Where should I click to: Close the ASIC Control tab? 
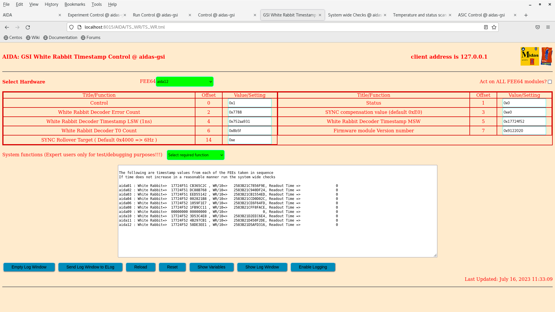point(515,15)
